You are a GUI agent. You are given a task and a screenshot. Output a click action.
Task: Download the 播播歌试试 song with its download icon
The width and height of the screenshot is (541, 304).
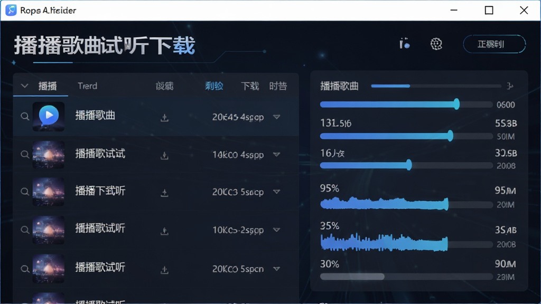coord(165,156)
